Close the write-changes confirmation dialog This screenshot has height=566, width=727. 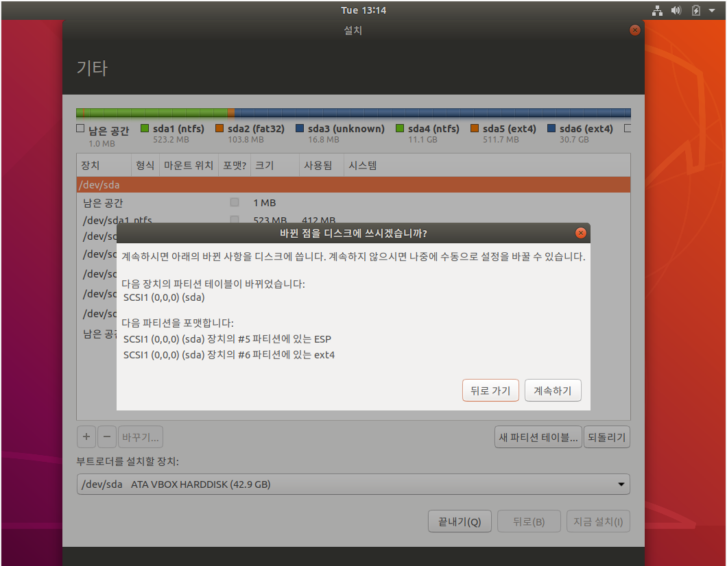(580, 233)
